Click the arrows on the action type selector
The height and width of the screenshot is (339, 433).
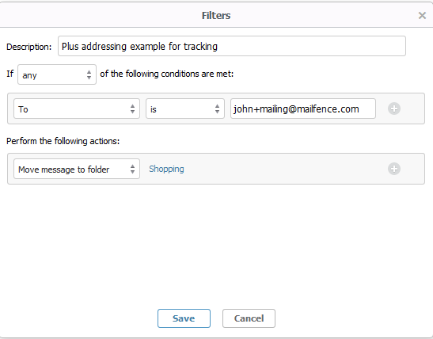point(132,169)
